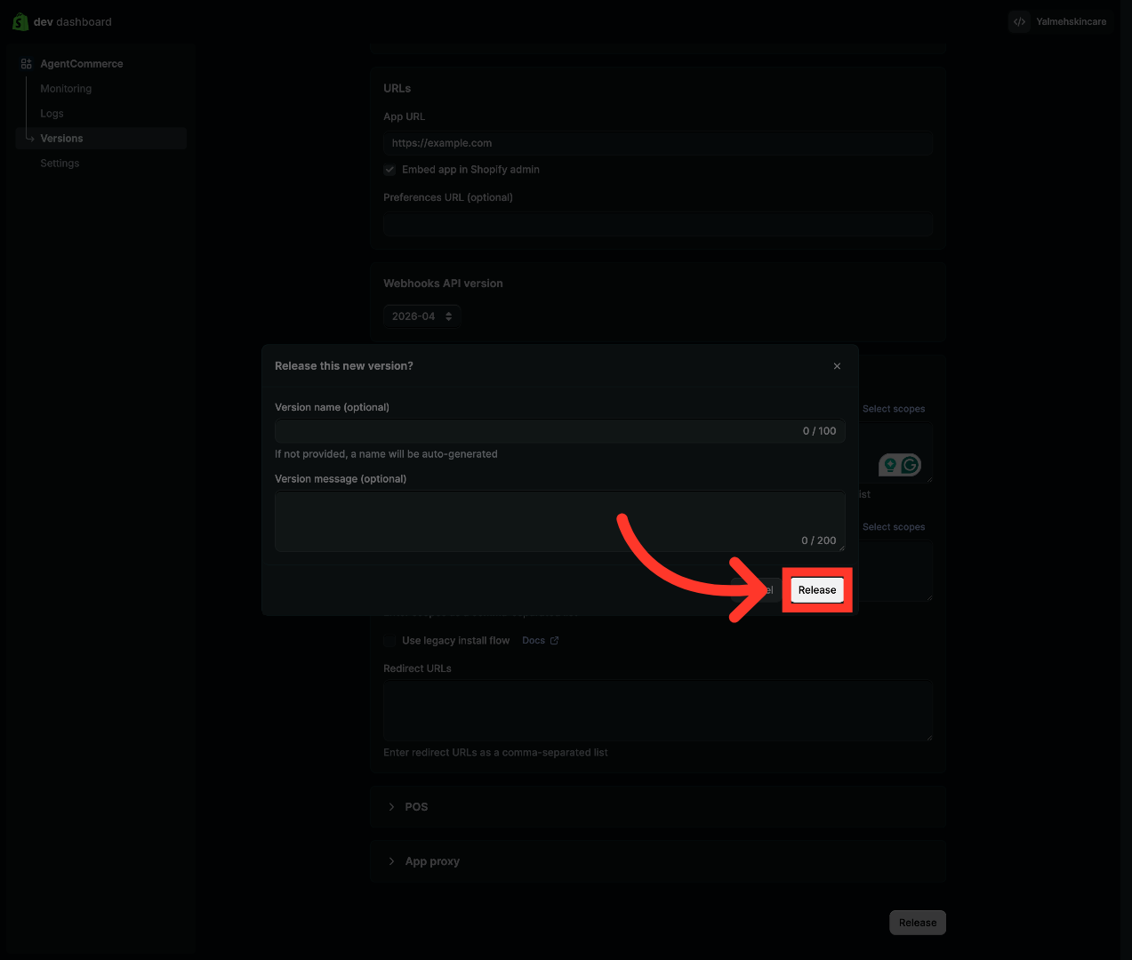This screenshot has width=1132, height=960.
Task: Click the Redirect URLs text area
Action: pyautogui.click(x=658, y=710)
